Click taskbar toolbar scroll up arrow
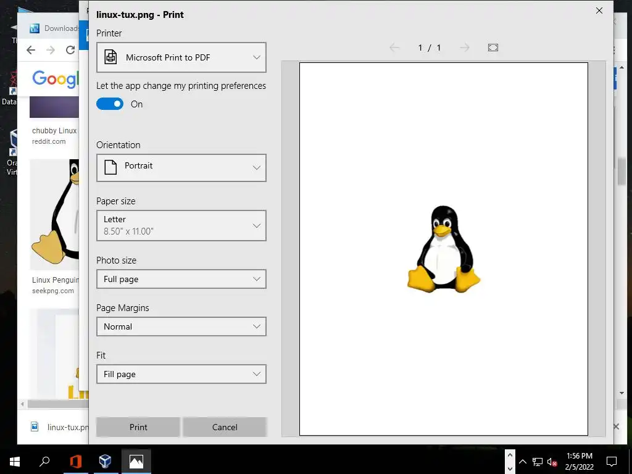 [x=510, y=455]
